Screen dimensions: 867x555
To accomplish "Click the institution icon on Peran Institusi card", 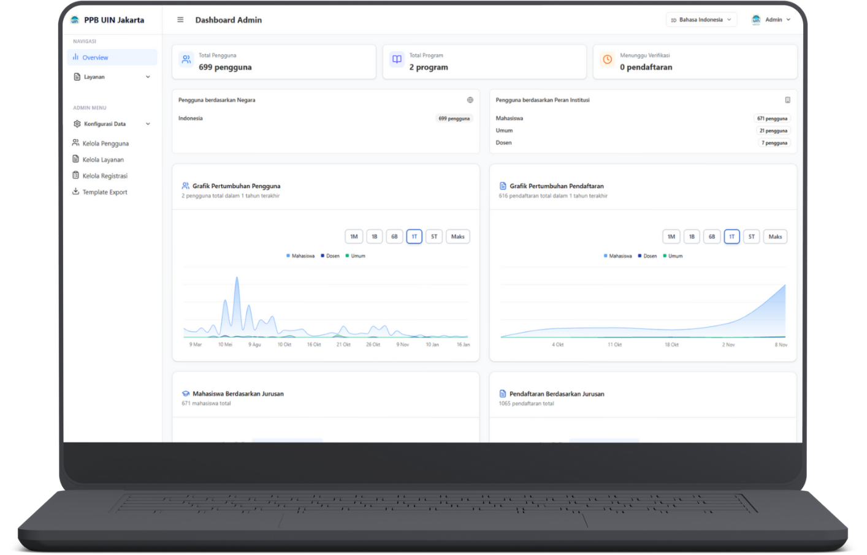I will (x=787, y=99).
